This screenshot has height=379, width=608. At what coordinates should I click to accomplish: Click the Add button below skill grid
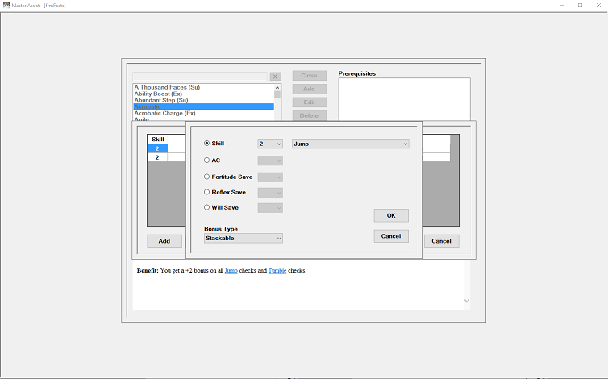tap(164, 241)
